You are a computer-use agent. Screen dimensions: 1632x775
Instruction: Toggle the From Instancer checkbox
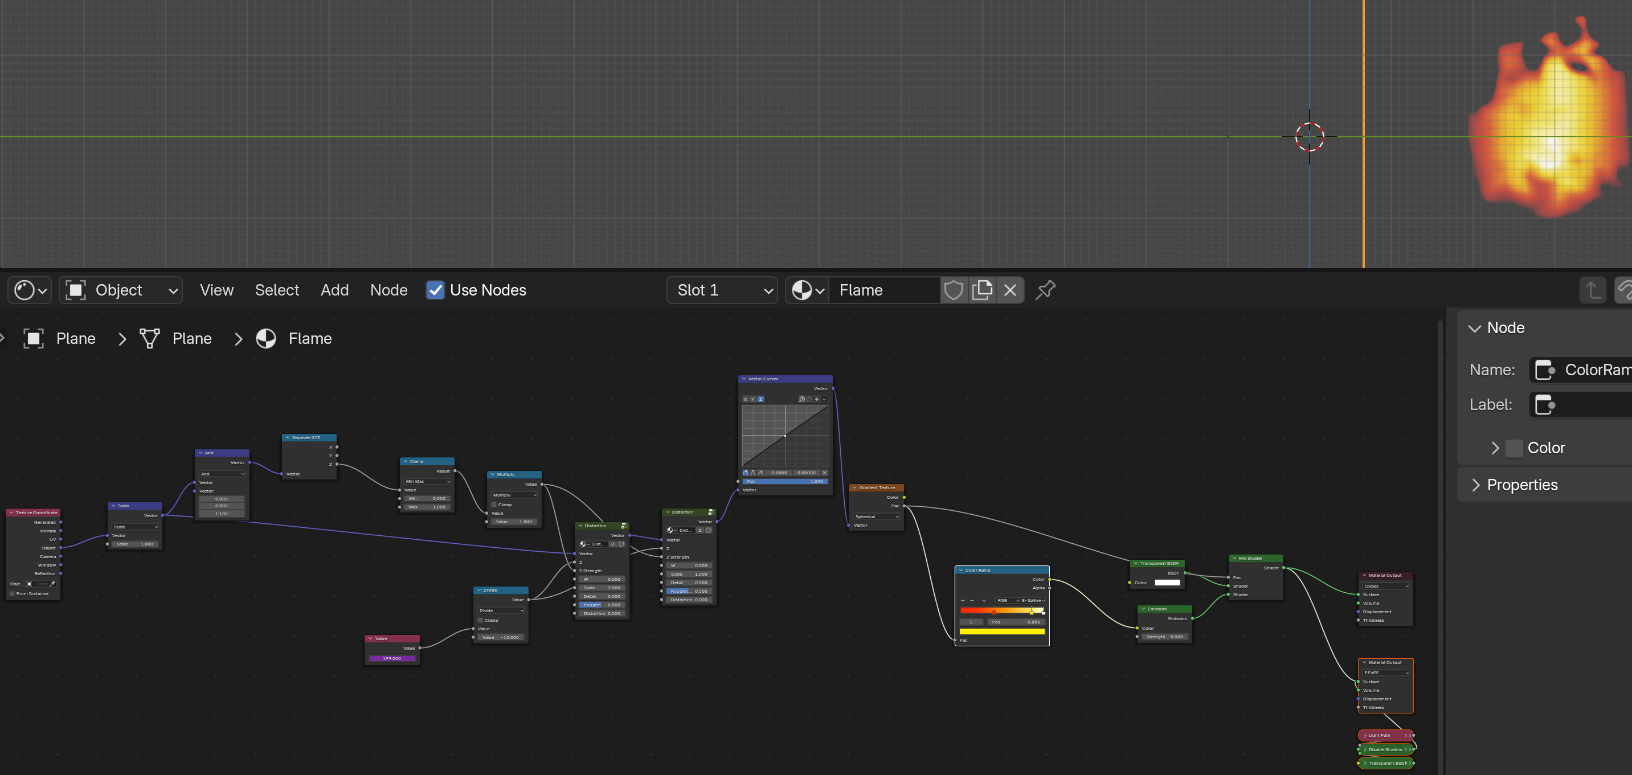(x=12, y=593)
